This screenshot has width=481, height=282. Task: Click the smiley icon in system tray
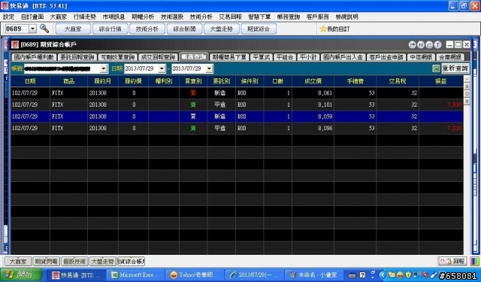pos(400,275)
